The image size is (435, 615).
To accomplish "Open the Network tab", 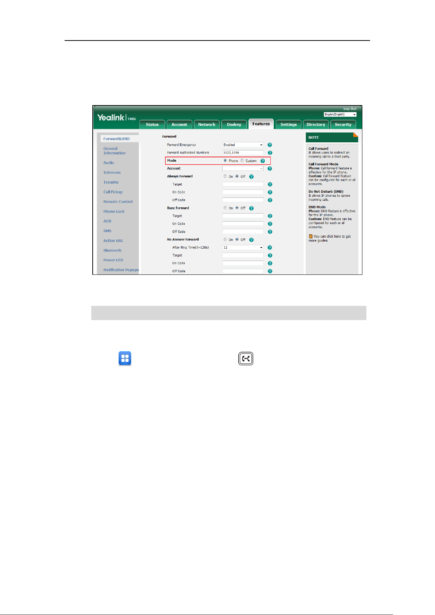I will pyautogui.click(x=207, y=124).
